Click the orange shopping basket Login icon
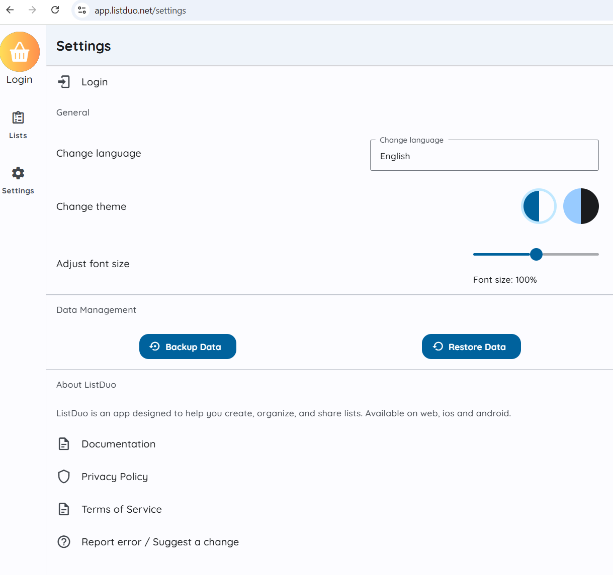The height and width of the screenshot is (575, 613). (x=20, y=52)
